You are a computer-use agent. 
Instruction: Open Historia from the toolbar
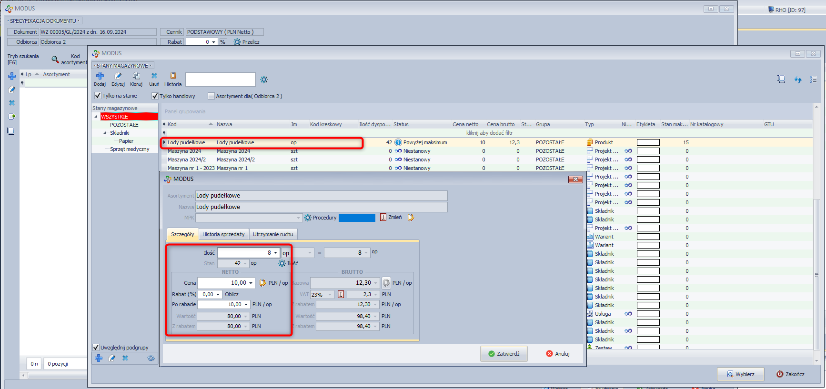tap(173, 76)
